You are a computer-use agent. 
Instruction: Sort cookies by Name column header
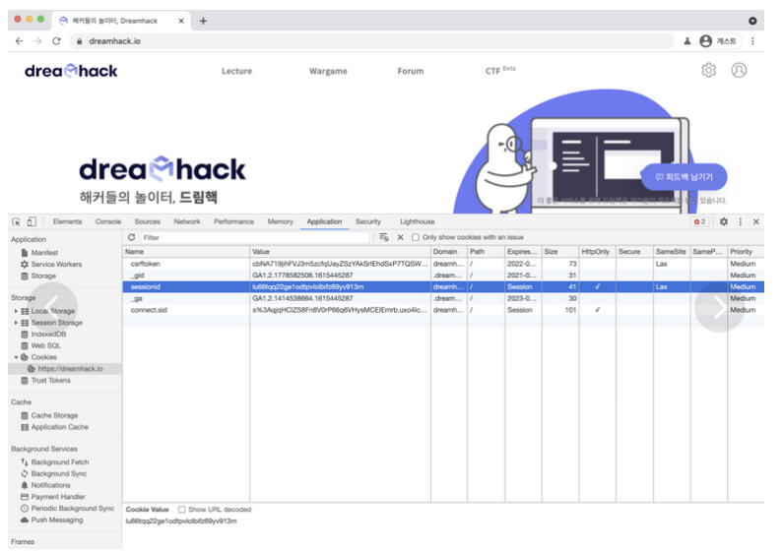(186, 252)
